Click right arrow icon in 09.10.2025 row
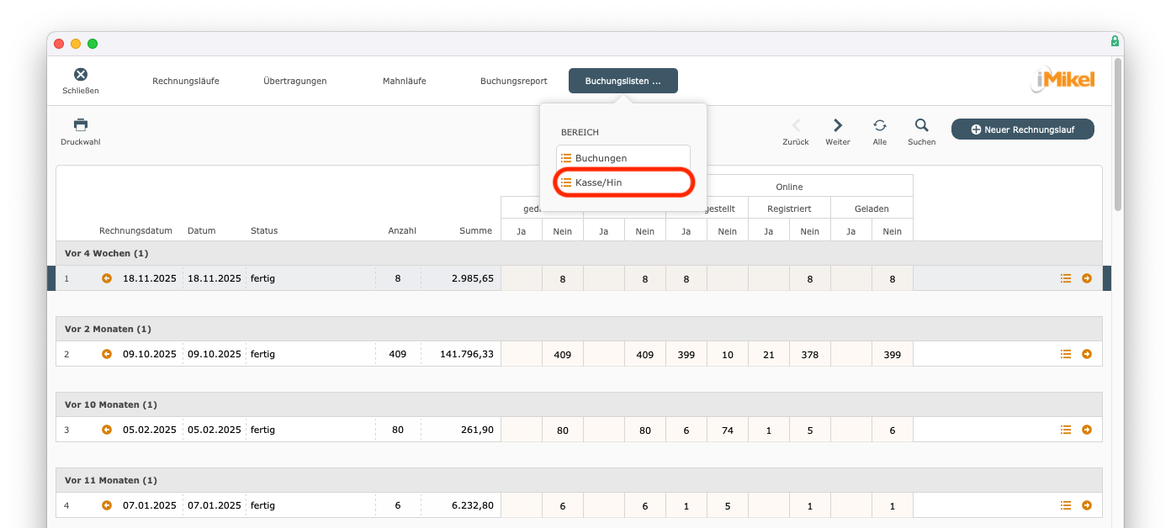This screenshot has width=1171, height=528. tap(1087, 354)
